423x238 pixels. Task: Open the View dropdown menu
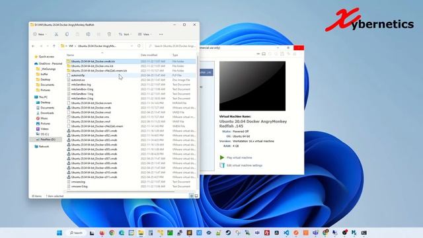tap(145, 34)
